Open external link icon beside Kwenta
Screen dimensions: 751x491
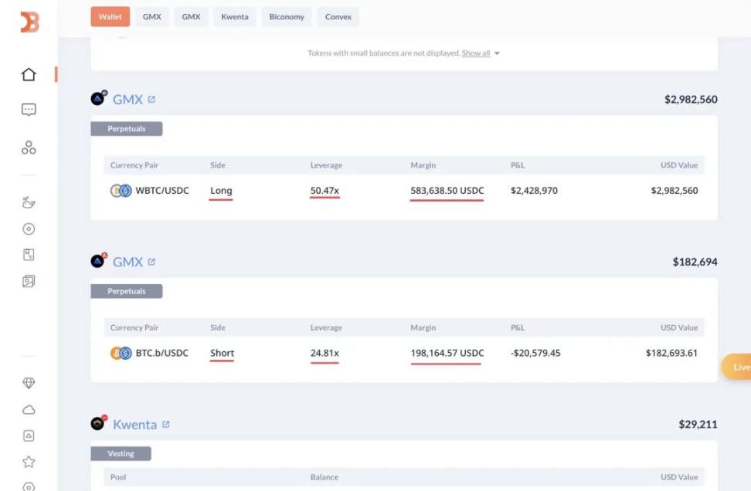point(166,425)
